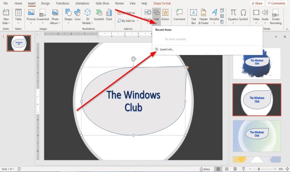The height and width of the screenshot is (172, 290).
Task: Select slide 1 thumbnail in the panel
Action: [x=19, y=43]
